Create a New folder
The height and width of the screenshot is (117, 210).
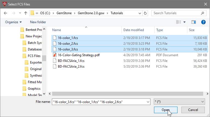(38, 22)
